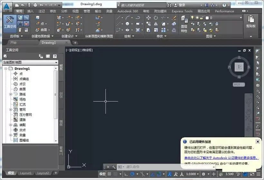Click the status bar customization menu icon
The height and width of the screenshot is (180, 264).
pyautogui.click(x=259, y=174)
